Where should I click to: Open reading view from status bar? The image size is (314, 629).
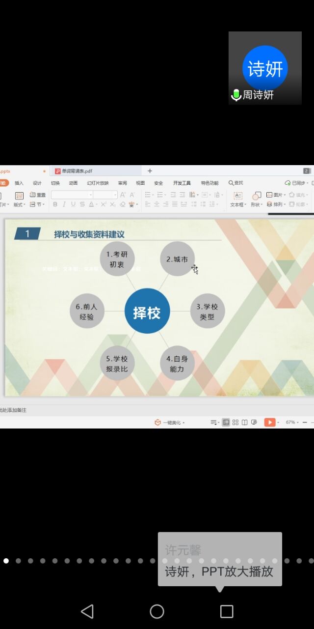pyautogui.click(x=244, y=422)
